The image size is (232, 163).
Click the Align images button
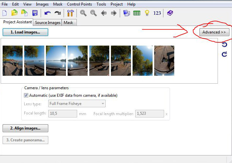click(x=25, y=128)
